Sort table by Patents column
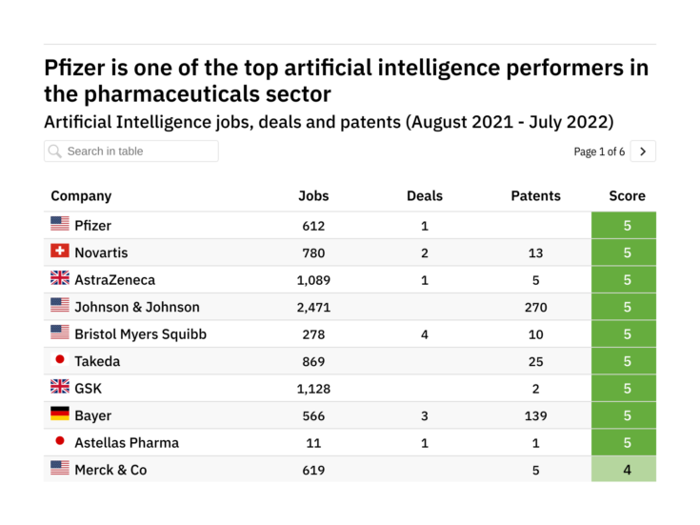 [x=535, y=196]
